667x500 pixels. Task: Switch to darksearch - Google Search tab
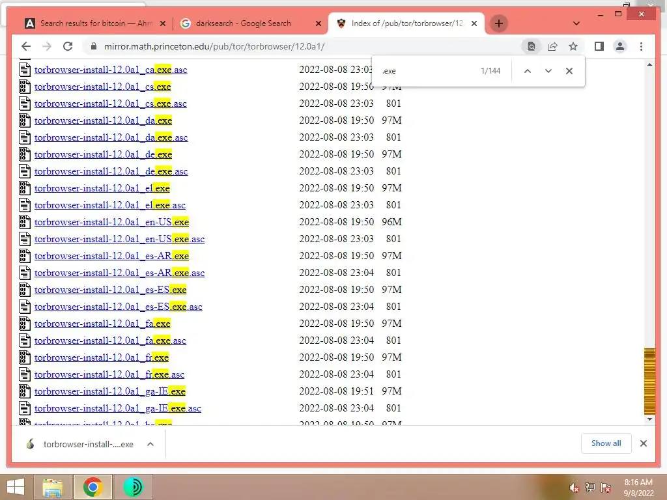pyautogui.click(x=250, y=23)
